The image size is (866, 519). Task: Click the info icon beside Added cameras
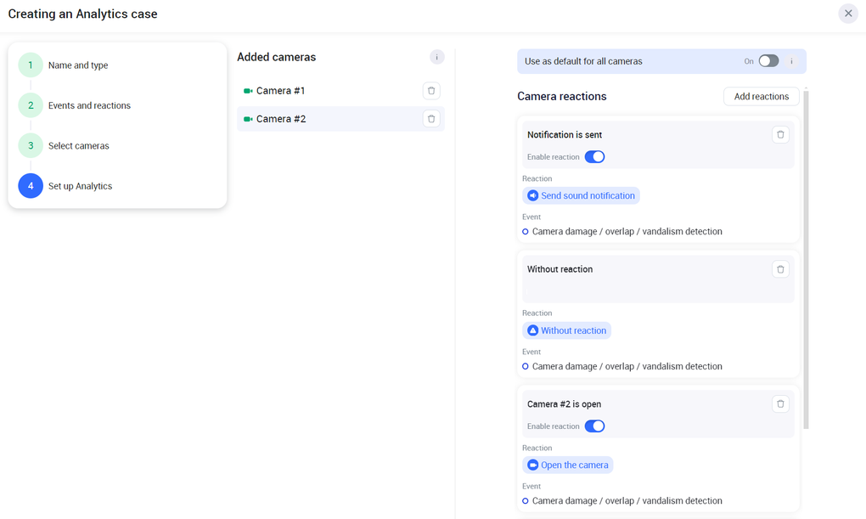[x=436, y=57]
